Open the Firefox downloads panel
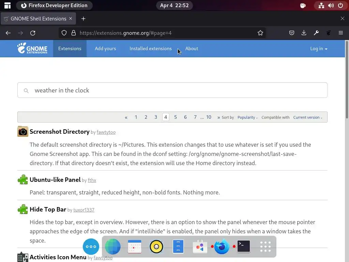The image size is (349, 262). [x=304, y=33]
